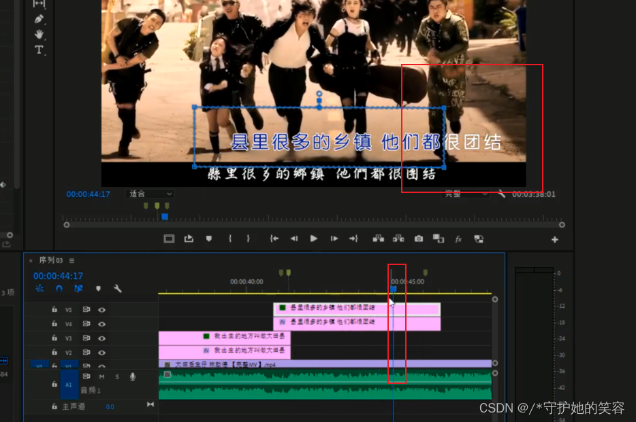Click the master track 0.0 value
Screen dimensions: 636x422
[110, 407]
